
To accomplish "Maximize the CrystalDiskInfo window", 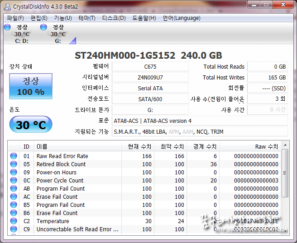I will pos(266,5).
